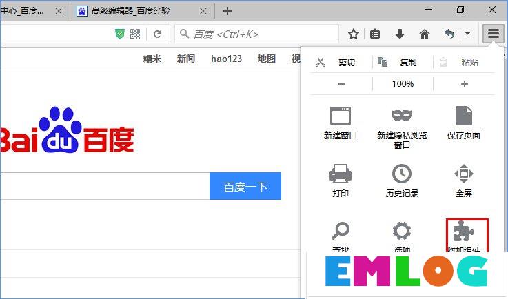Zoom out with the minus button
The width and height of the screenshot is (508, 299).
pos(341,84)
